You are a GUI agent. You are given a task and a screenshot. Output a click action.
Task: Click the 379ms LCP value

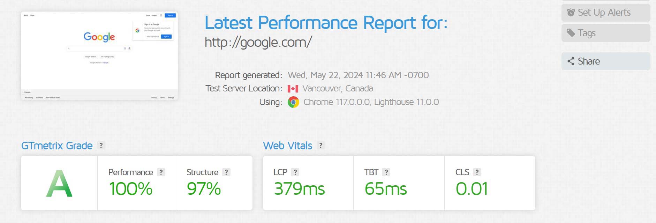(x=299, y=189)
